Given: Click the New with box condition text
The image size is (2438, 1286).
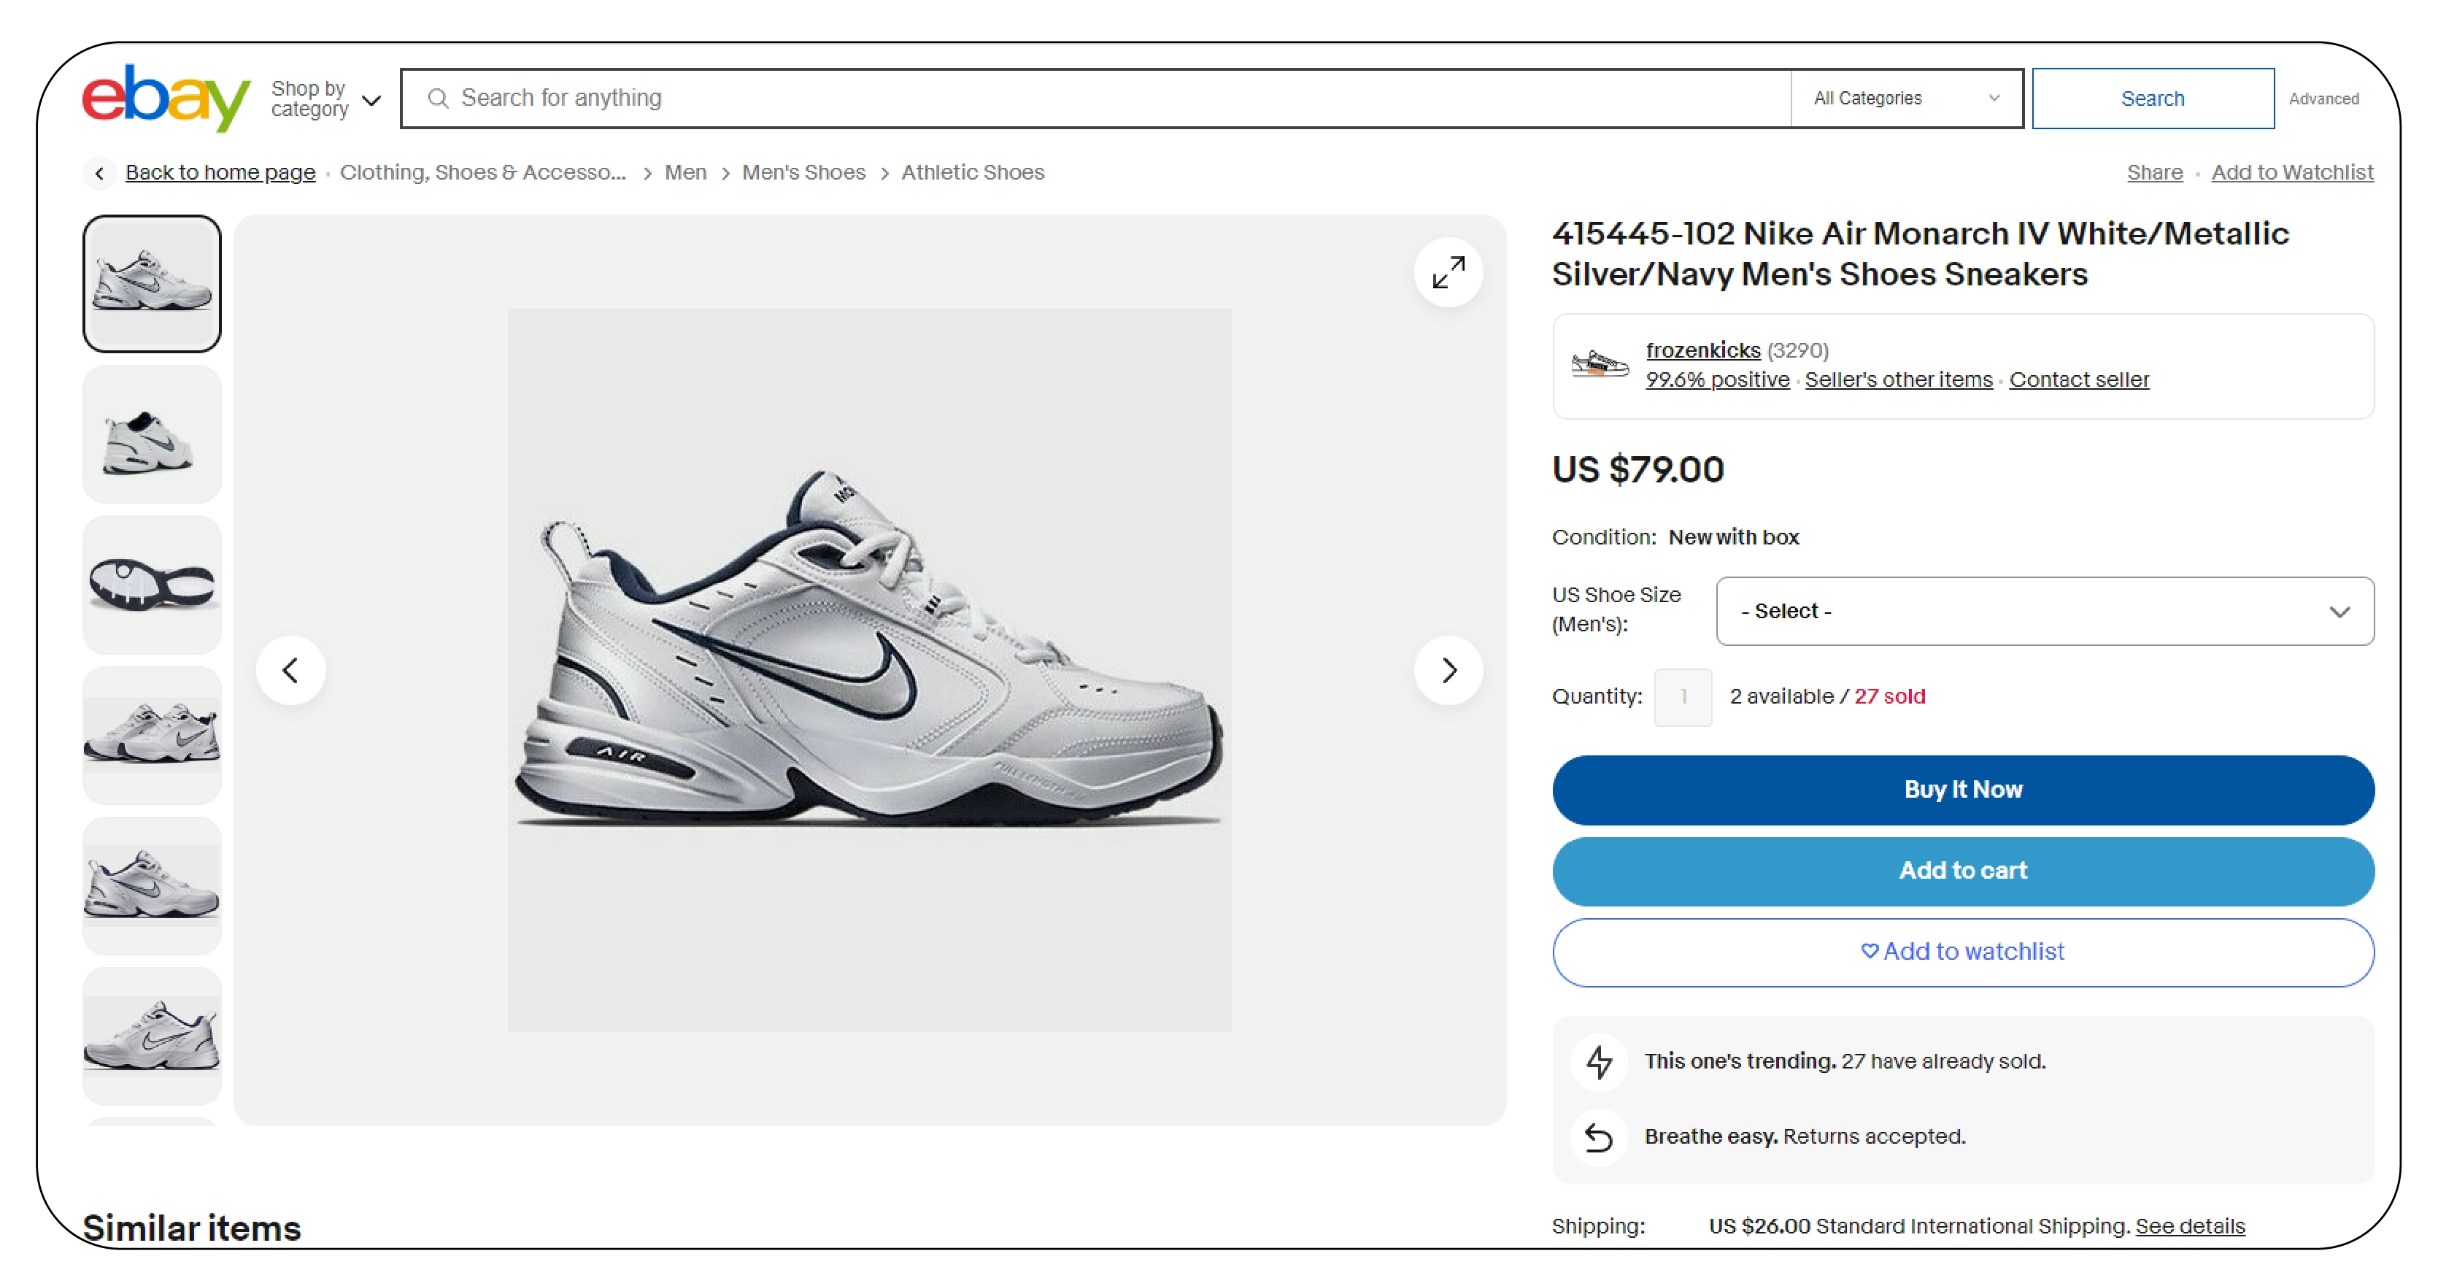Looking at the screenshot, I should pyautogui.click(x=1733, y=537).
